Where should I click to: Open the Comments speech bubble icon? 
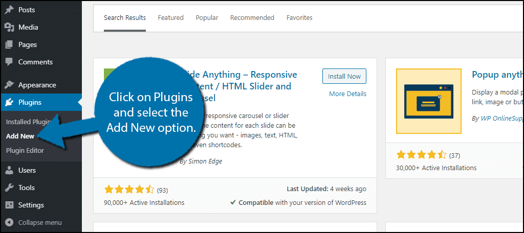coord(9,62)
